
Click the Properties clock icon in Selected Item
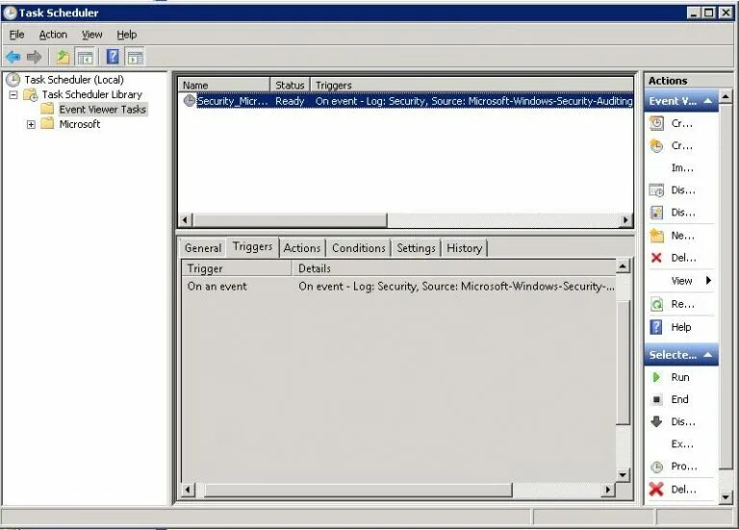656,467
